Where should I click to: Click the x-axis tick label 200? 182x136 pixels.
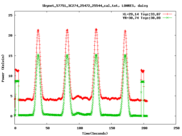(x=144, y=128)
